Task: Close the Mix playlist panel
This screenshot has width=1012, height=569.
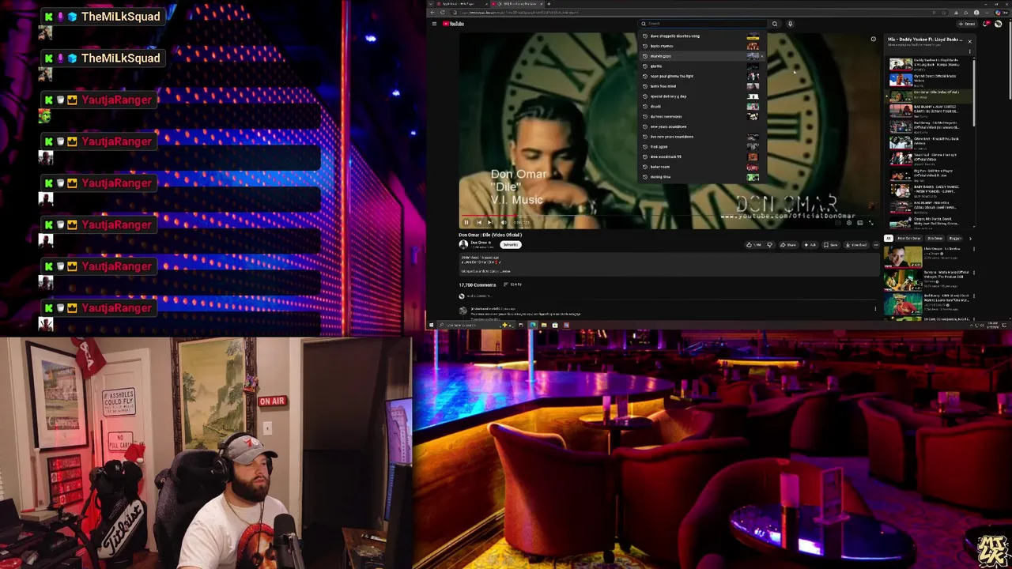Action: tap(969, 42)
